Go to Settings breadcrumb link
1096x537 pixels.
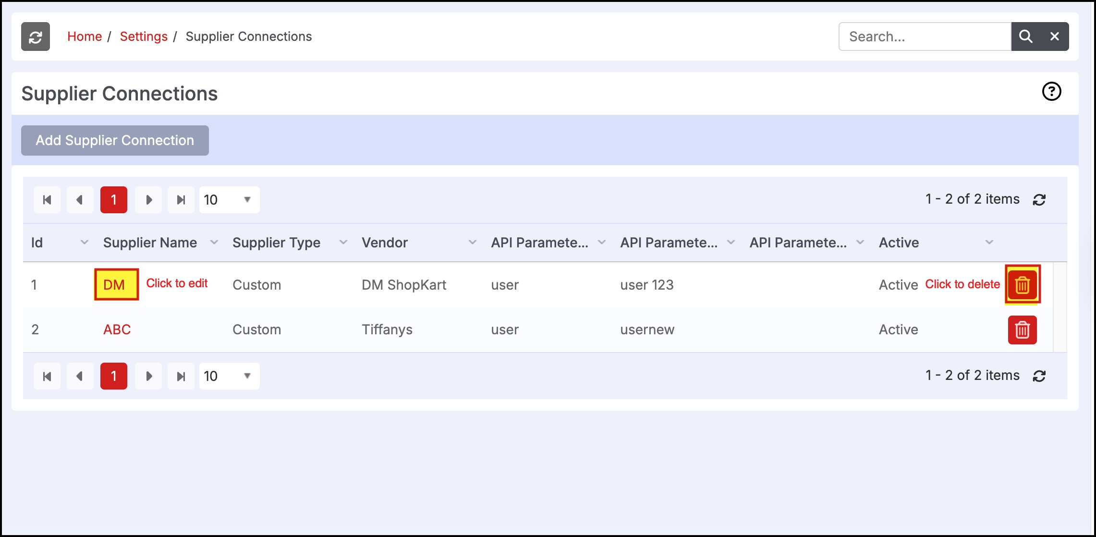coord(144,37)
